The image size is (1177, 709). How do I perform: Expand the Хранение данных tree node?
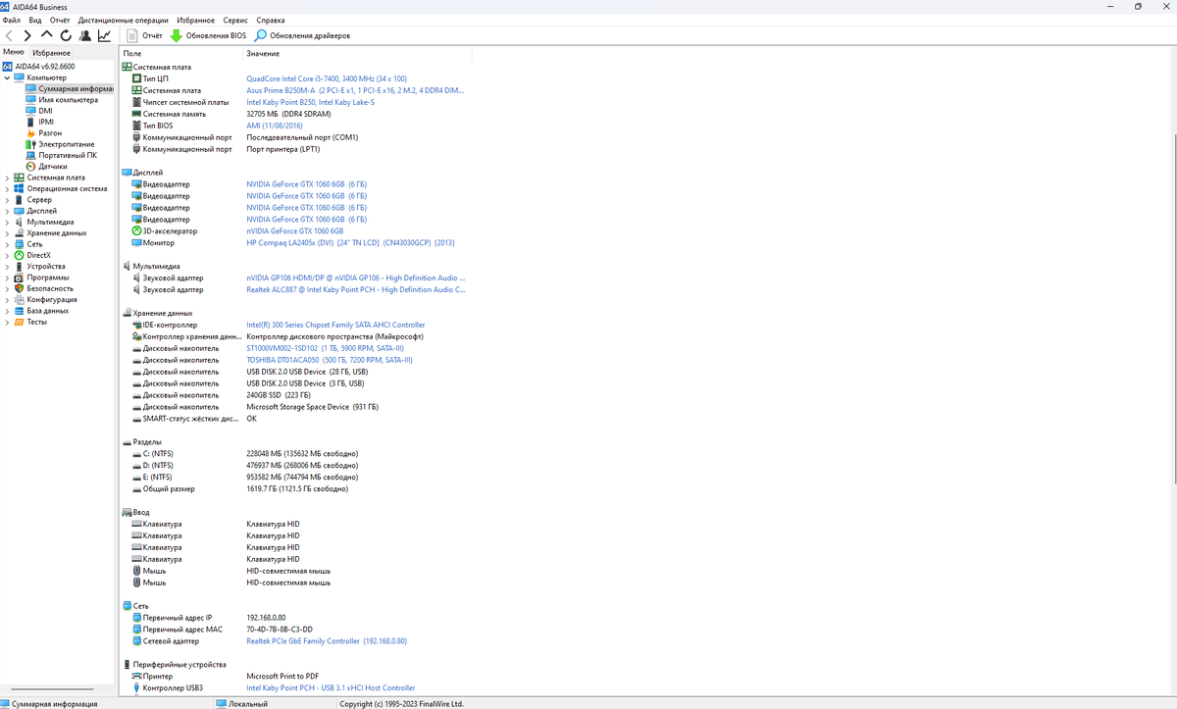tap(7, 232)
